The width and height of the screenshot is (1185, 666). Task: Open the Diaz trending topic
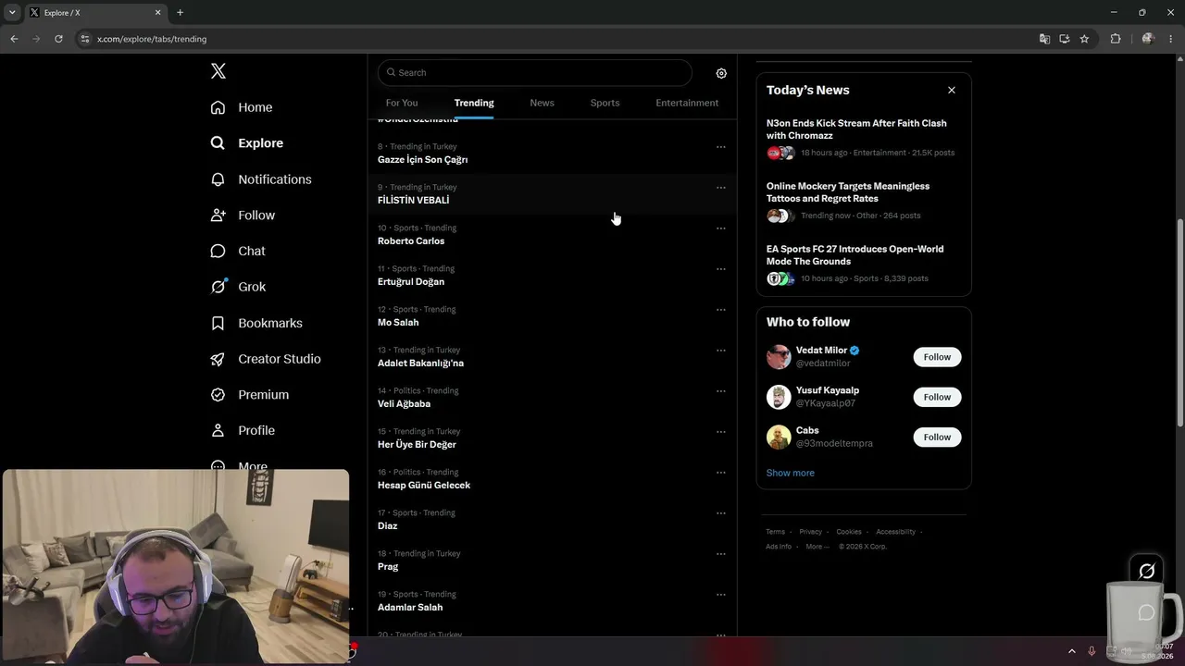tap(551, 520)
